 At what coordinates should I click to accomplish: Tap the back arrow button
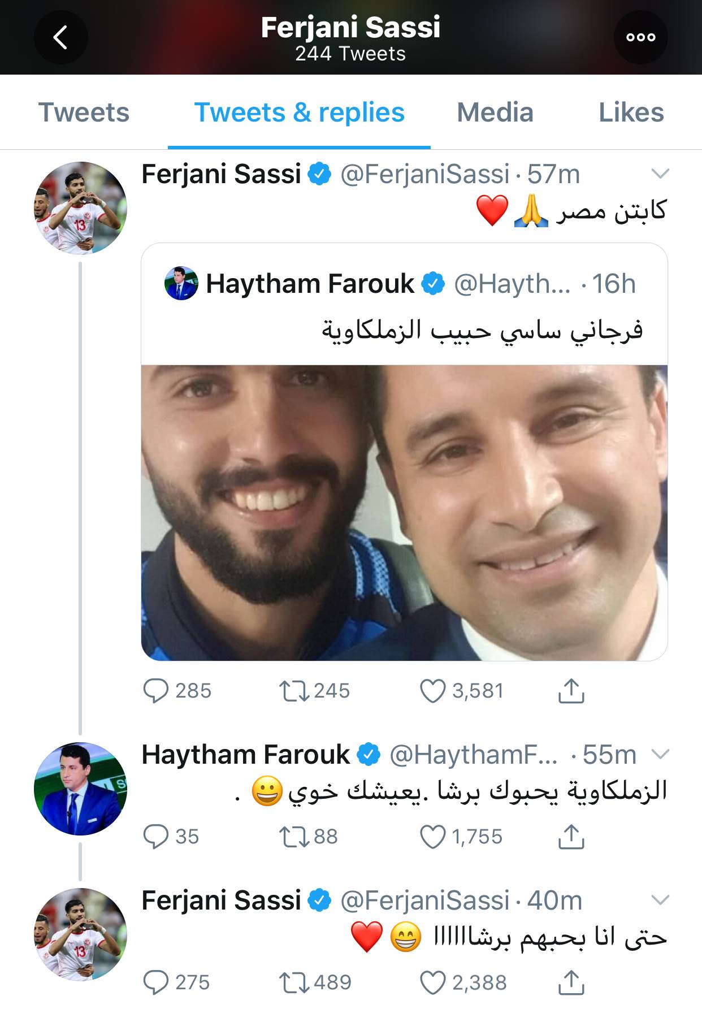(x=61, y=37)
